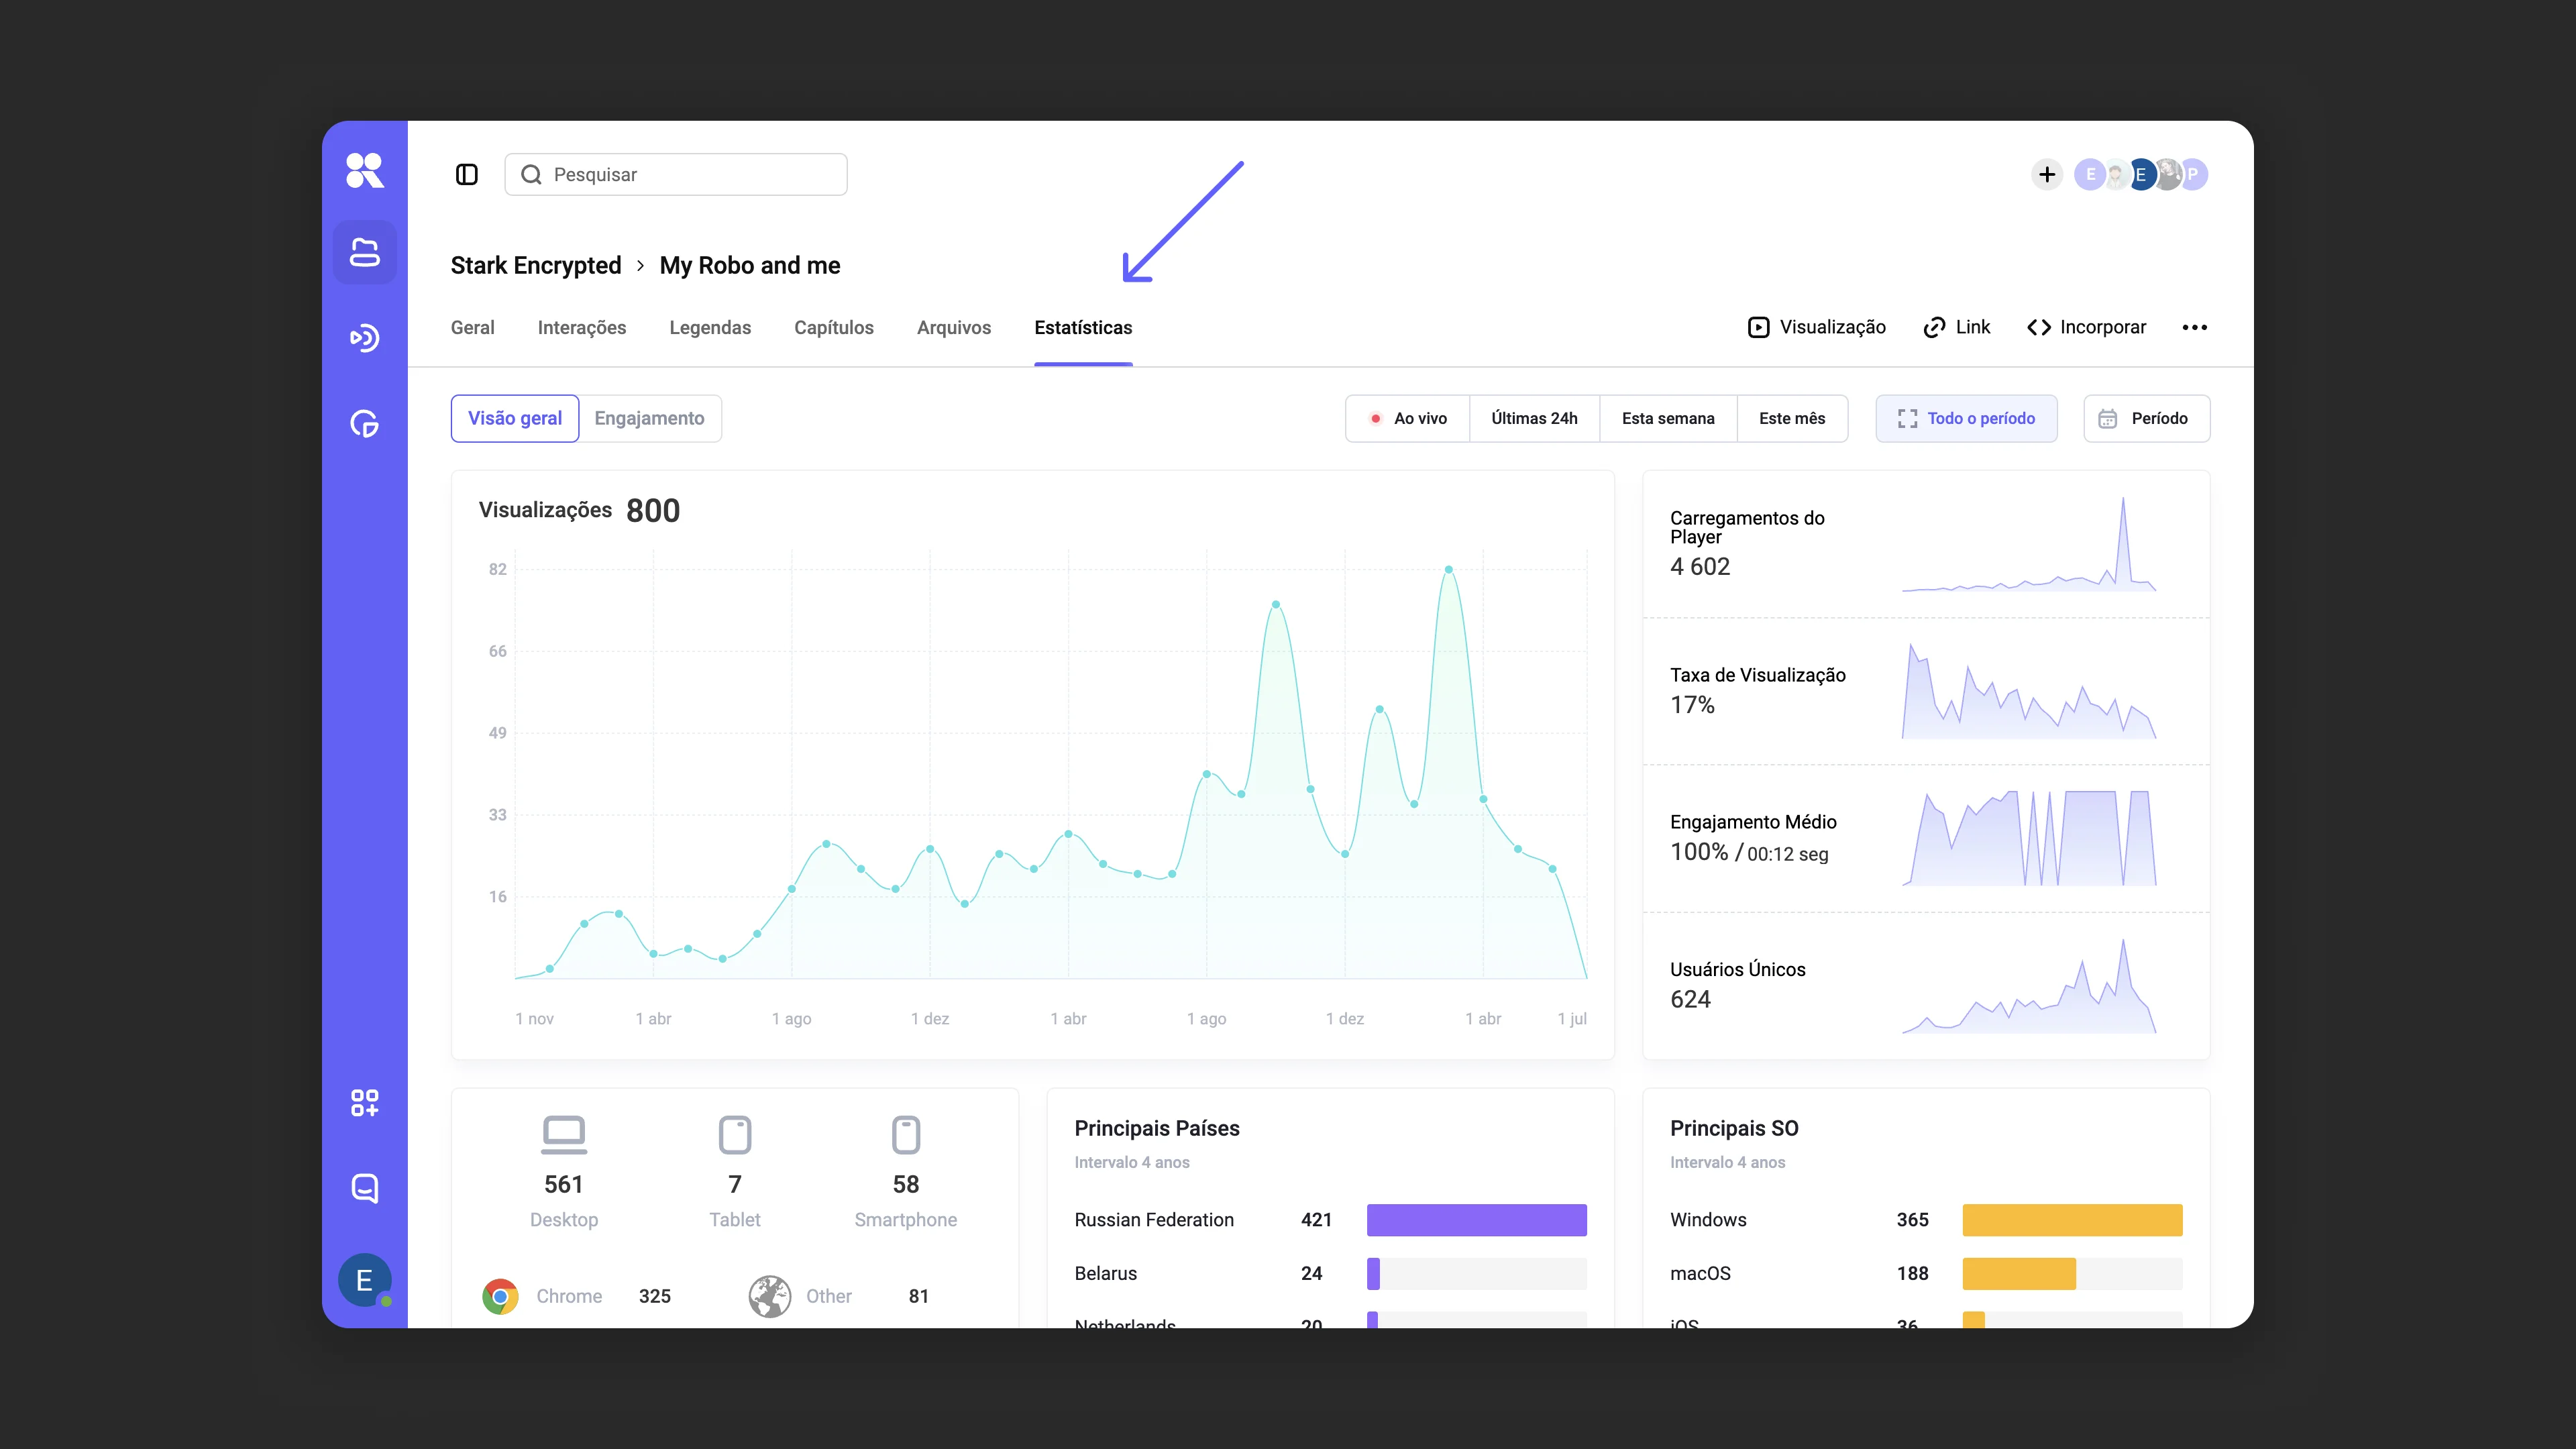2576x1449 pixels.
Task: Select the Este mês time filter
Action: pyautogui.click(x=1792, y=419)
